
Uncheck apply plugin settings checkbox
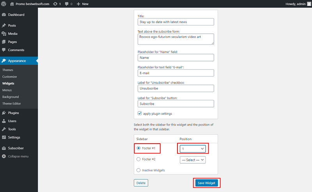[140, 113]
